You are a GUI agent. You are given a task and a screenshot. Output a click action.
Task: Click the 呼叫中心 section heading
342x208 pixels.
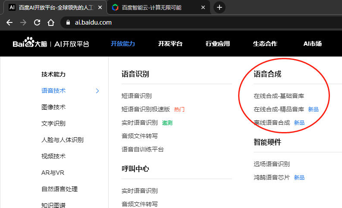coord(135,169)
